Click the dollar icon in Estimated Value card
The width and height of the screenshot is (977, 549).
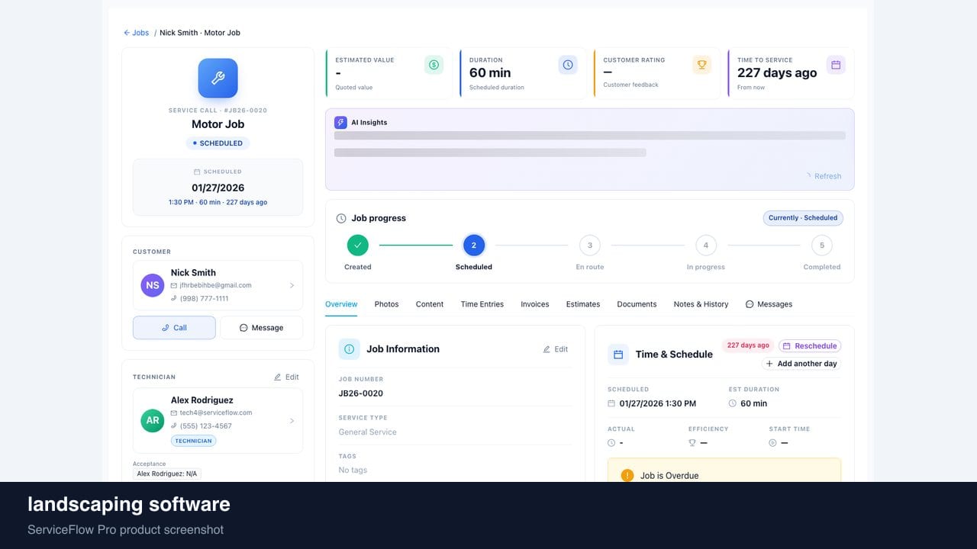[x=434, y=65]
